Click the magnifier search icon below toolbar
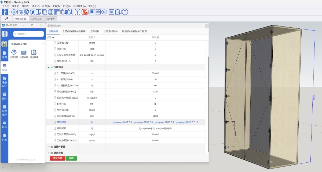 [x=6, y=18]
